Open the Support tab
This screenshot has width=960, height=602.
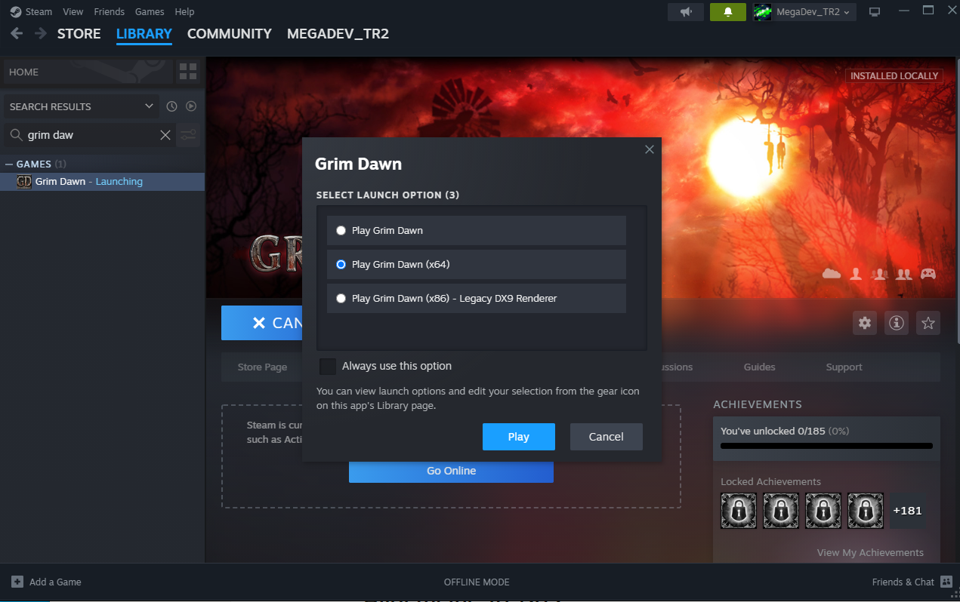click(844, 367)
